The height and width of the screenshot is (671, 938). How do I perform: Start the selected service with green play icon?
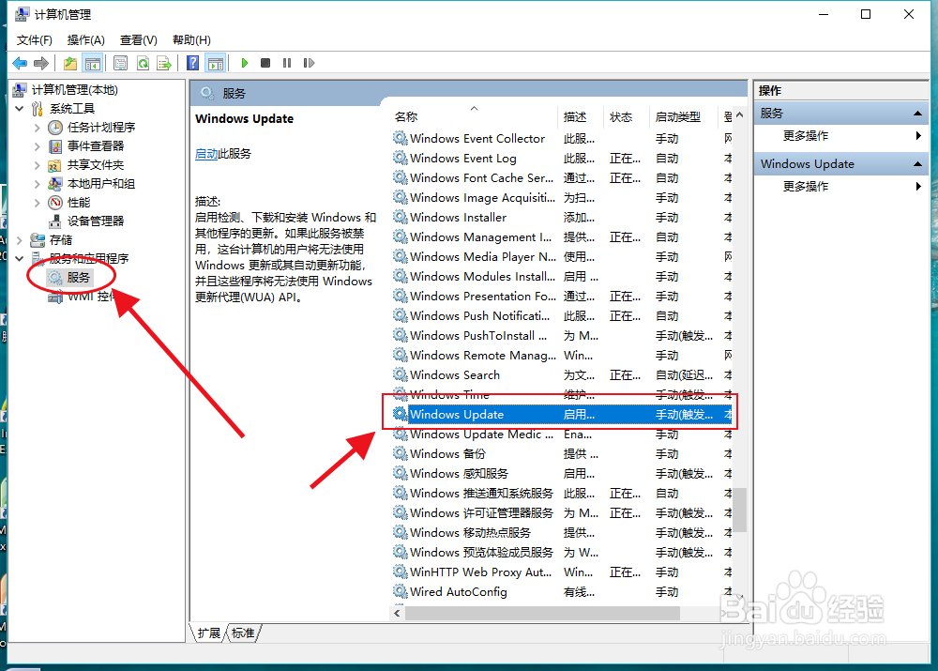(x=244, y=63)
